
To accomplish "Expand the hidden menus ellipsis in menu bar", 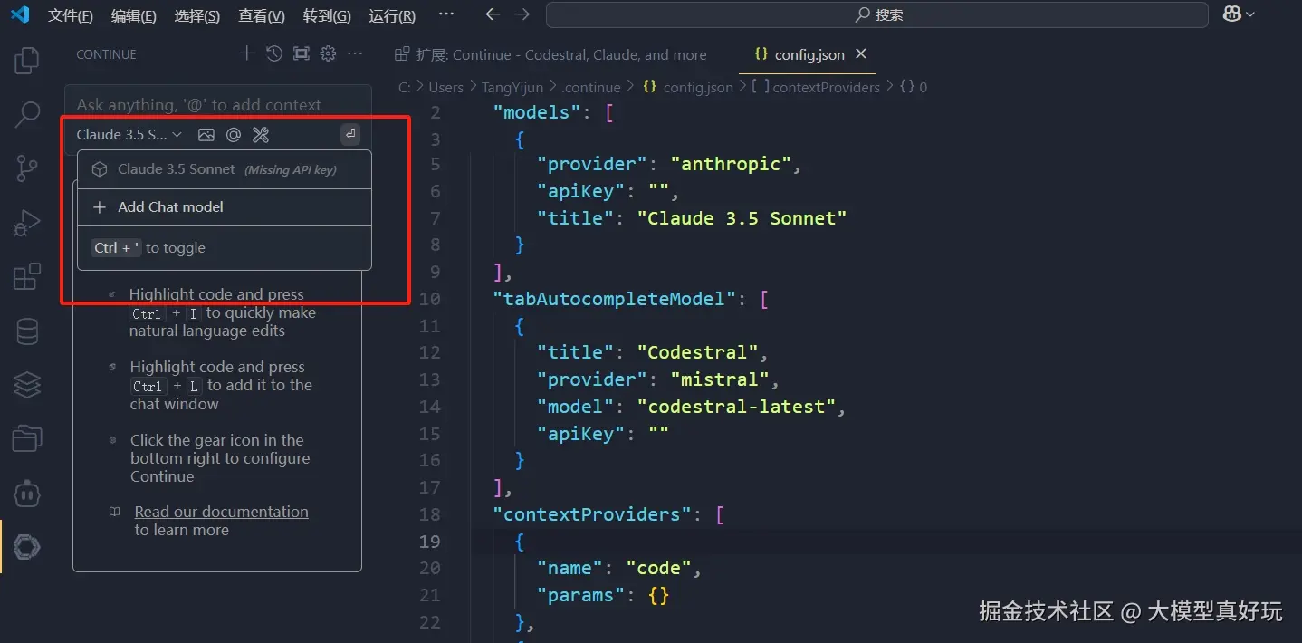I will (x=446, y=14).
